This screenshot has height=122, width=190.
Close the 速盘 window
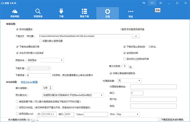tap(186, 3)
